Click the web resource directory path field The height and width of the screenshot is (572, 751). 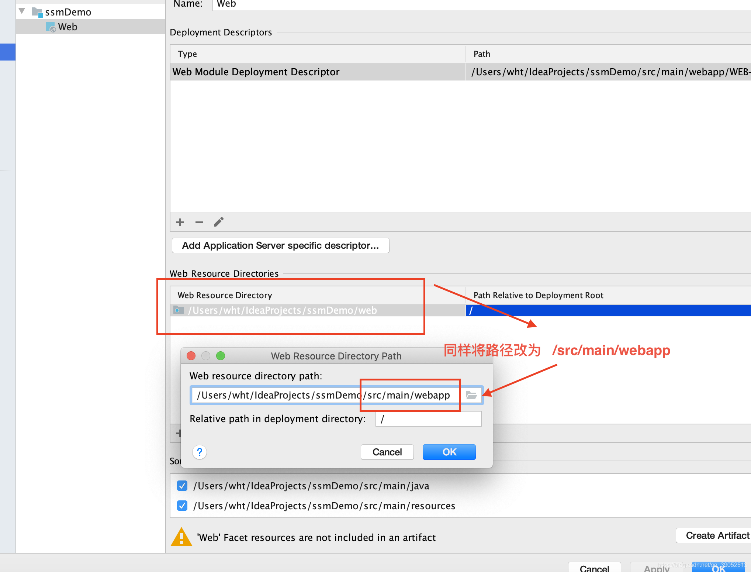click(x=277, y=395)
